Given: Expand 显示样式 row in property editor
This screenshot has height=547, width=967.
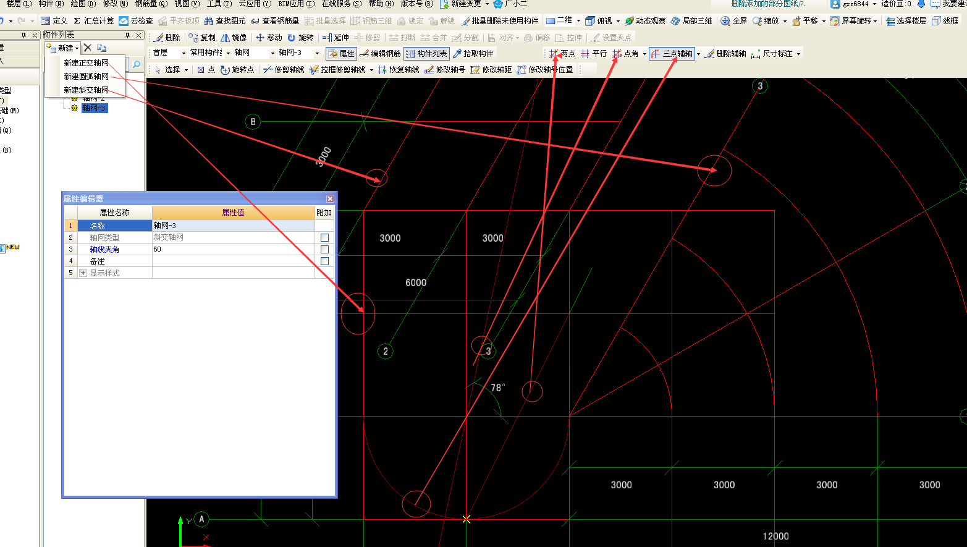Looking at the screenshot, I should tap(83, 273).
